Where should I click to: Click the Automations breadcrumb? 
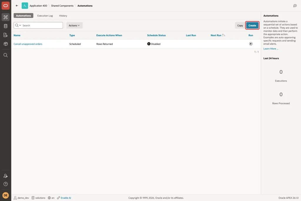(85, 6)
